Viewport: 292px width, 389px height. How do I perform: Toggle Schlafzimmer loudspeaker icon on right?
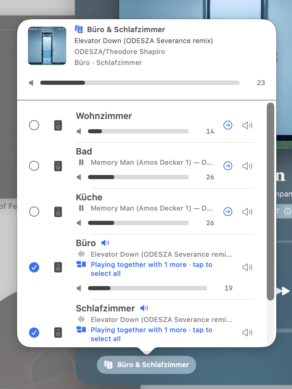click(x=247, y=333)
